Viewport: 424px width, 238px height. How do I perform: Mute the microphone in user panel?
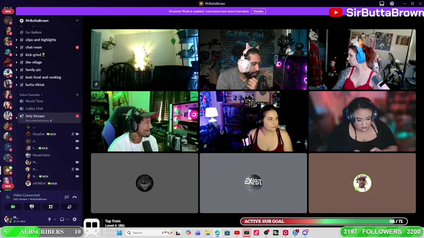pos(49,219)
